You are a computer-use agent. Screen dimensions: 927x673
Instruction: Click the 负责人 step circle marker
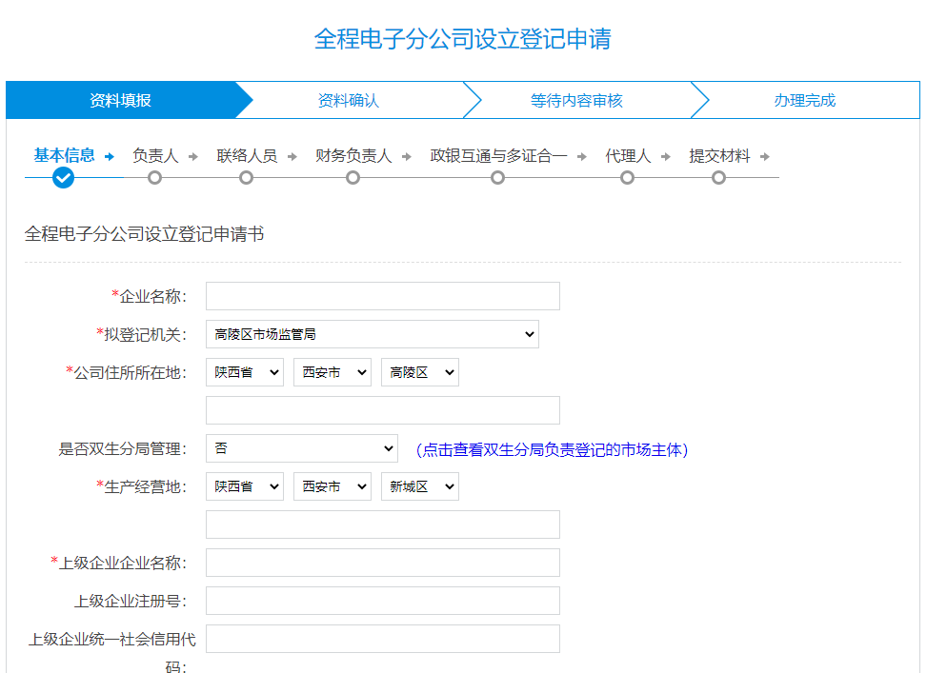point(155,177)
